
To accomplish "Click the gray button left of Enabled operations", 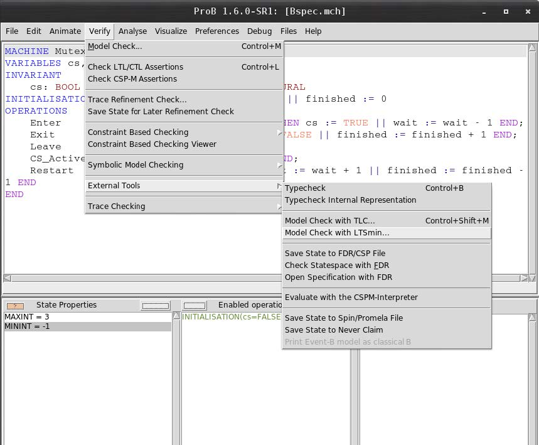I will tap(195, 306).
